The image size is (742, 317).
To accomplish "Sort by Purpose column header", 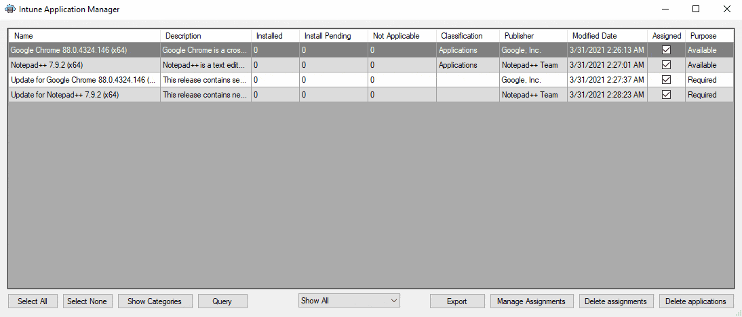I will click(709, 36).
